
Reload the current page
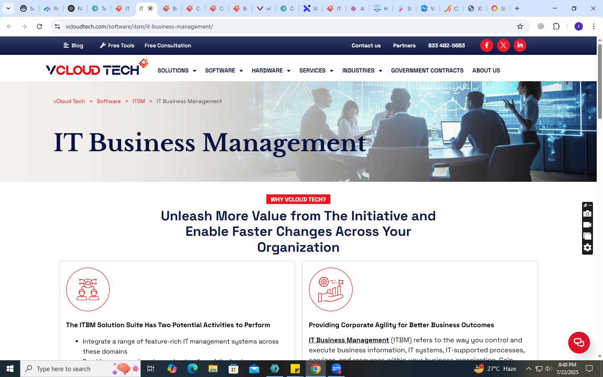39,26
